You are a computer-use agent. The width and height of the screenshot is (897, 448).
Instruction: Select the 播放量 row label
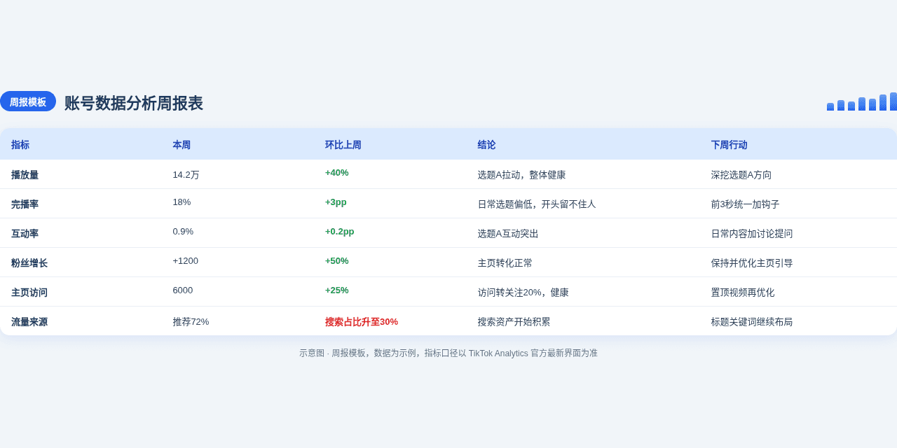(25, 175)
